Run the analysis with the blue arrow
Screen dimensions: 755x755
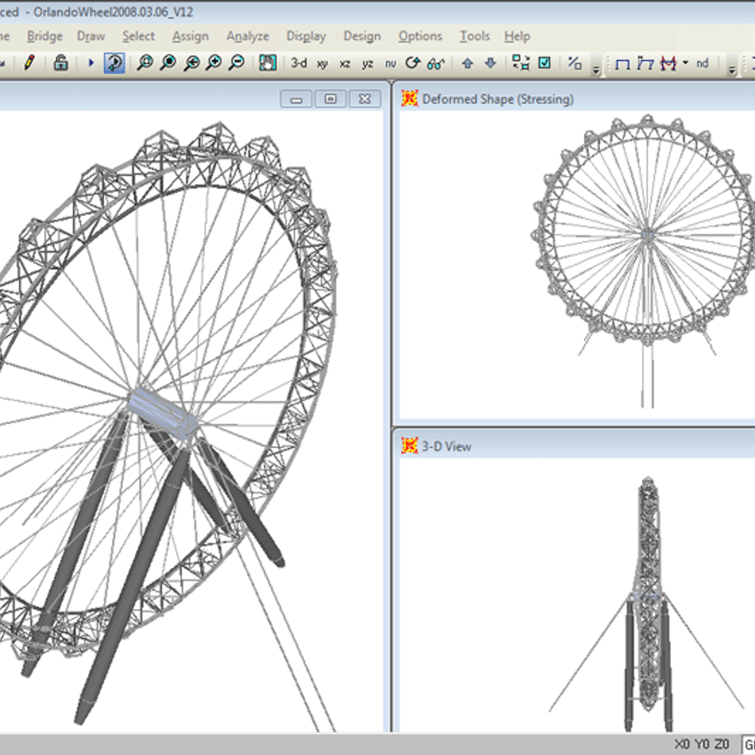point(91,62)
